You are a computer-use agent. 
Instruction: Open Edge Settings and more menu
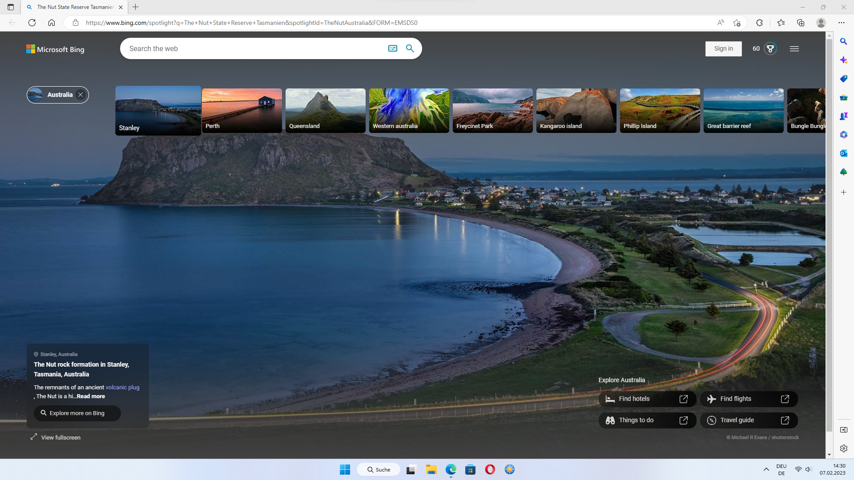point(841,23)
